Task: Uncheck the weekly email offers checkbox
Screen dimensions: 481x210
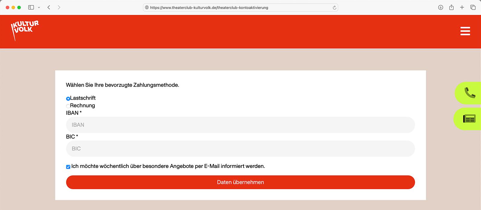Action: tap(68, 167)
